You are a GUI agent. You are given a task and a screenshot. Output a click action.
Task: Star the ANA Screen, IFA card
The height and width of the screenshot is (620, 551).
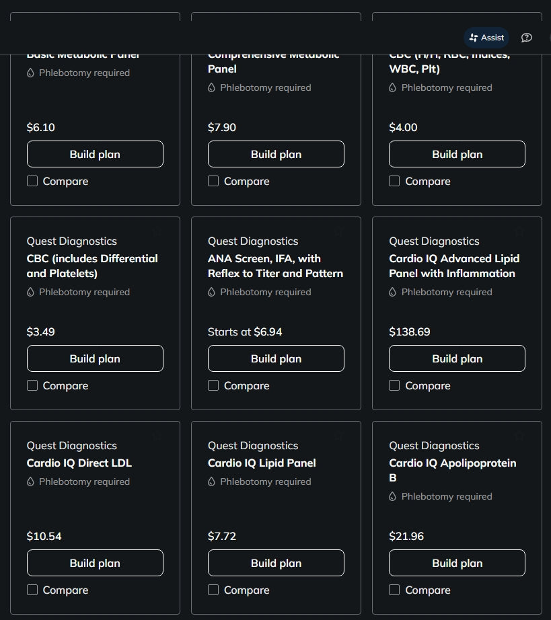coord(338,231)
